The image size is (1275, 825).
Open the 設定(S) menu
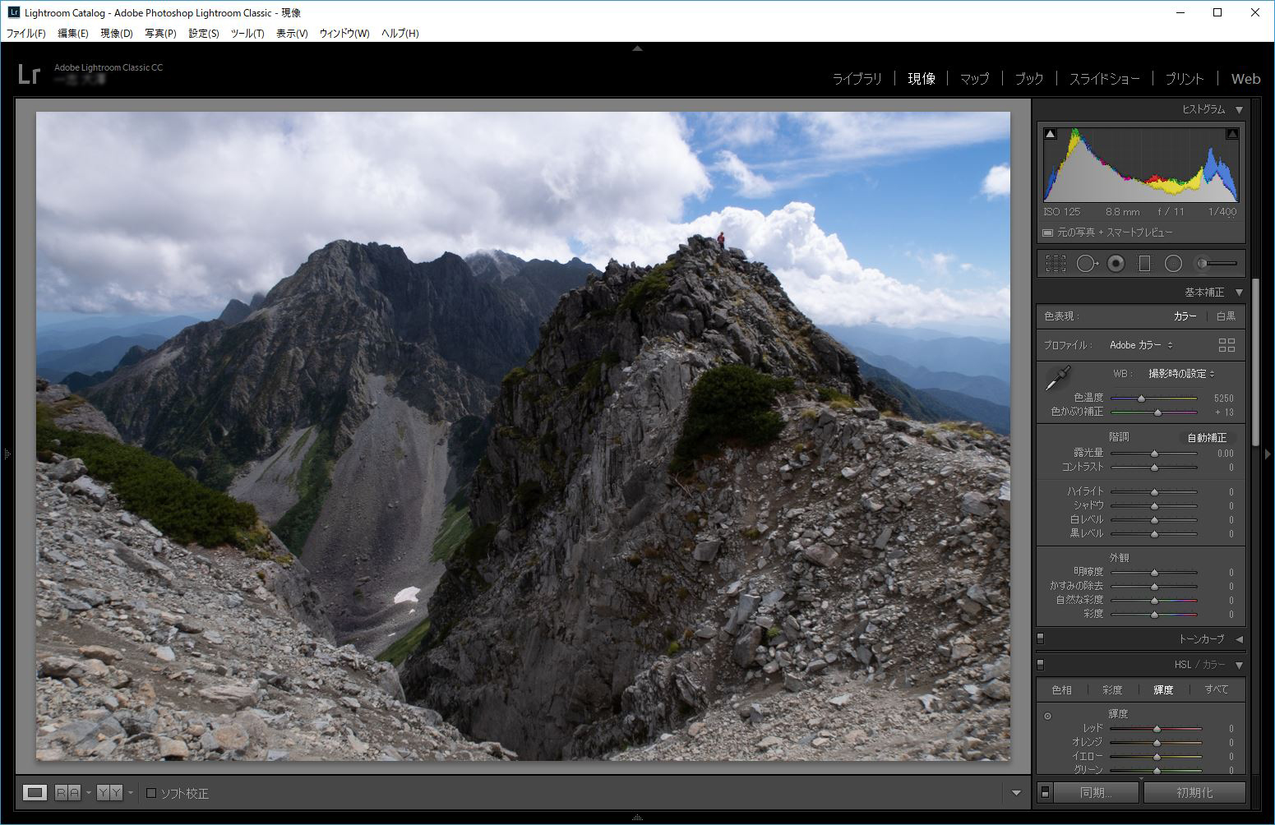point(203,34)
